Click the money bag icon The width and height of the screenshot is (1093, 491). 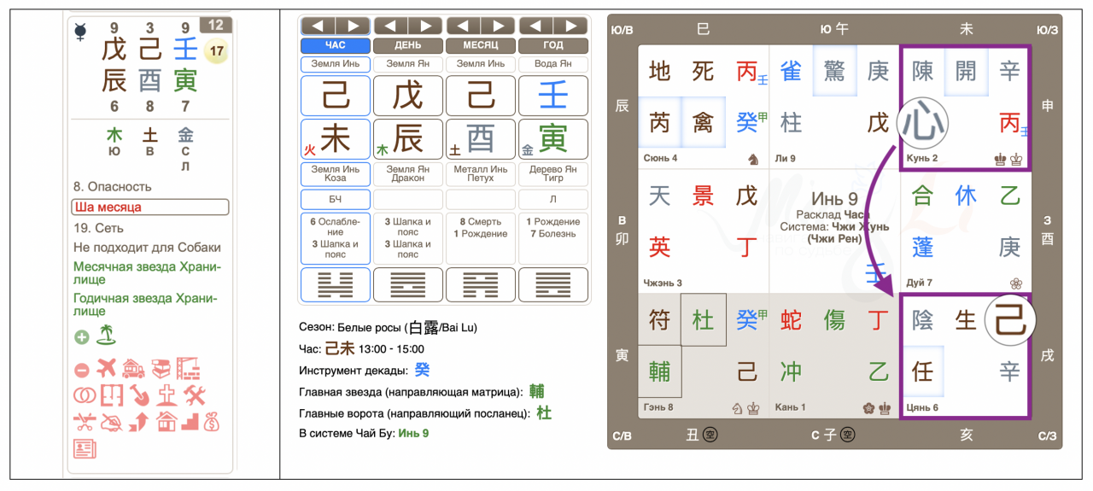click(x=212, y=421)
